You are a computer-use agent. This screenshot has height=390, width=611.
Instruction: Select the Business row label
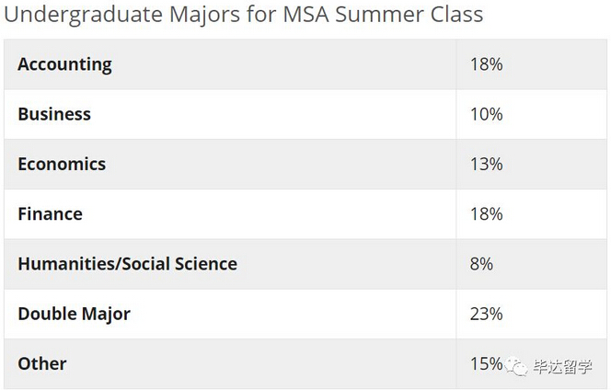[x=54, y=114]
